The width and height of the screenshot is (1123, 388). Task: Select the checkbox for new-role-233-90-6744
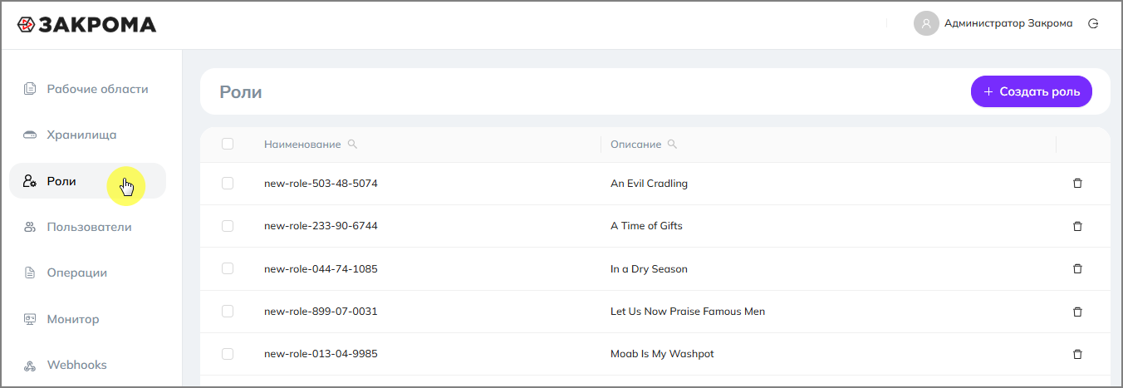tap(228, 226)
